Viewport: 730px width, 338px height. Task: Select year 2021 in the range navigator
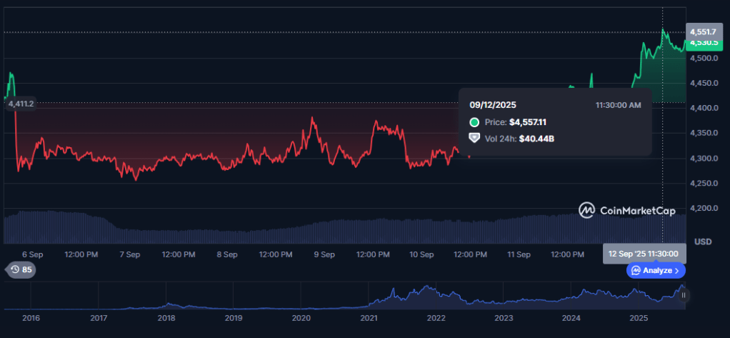(369, 318)
